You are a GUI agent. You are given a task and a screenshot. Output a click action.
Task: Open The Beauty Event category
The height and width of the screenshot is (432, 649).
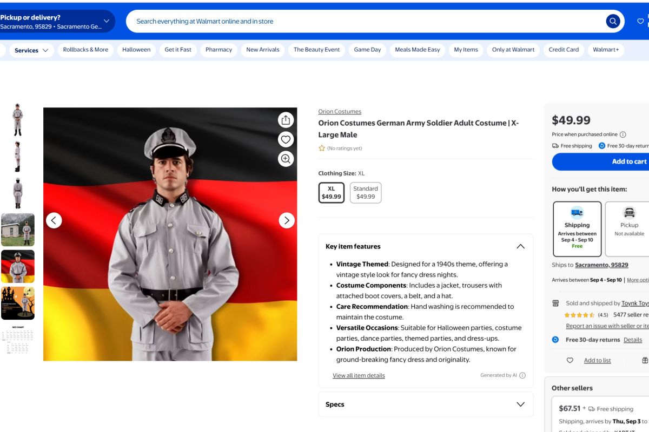(316, 50)
